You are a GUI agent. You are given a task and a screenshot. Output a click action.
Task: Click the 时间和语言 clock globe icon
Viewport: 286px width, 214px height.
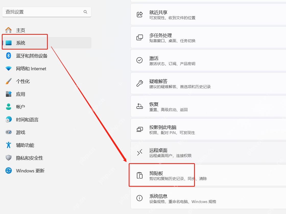(8, 120)
